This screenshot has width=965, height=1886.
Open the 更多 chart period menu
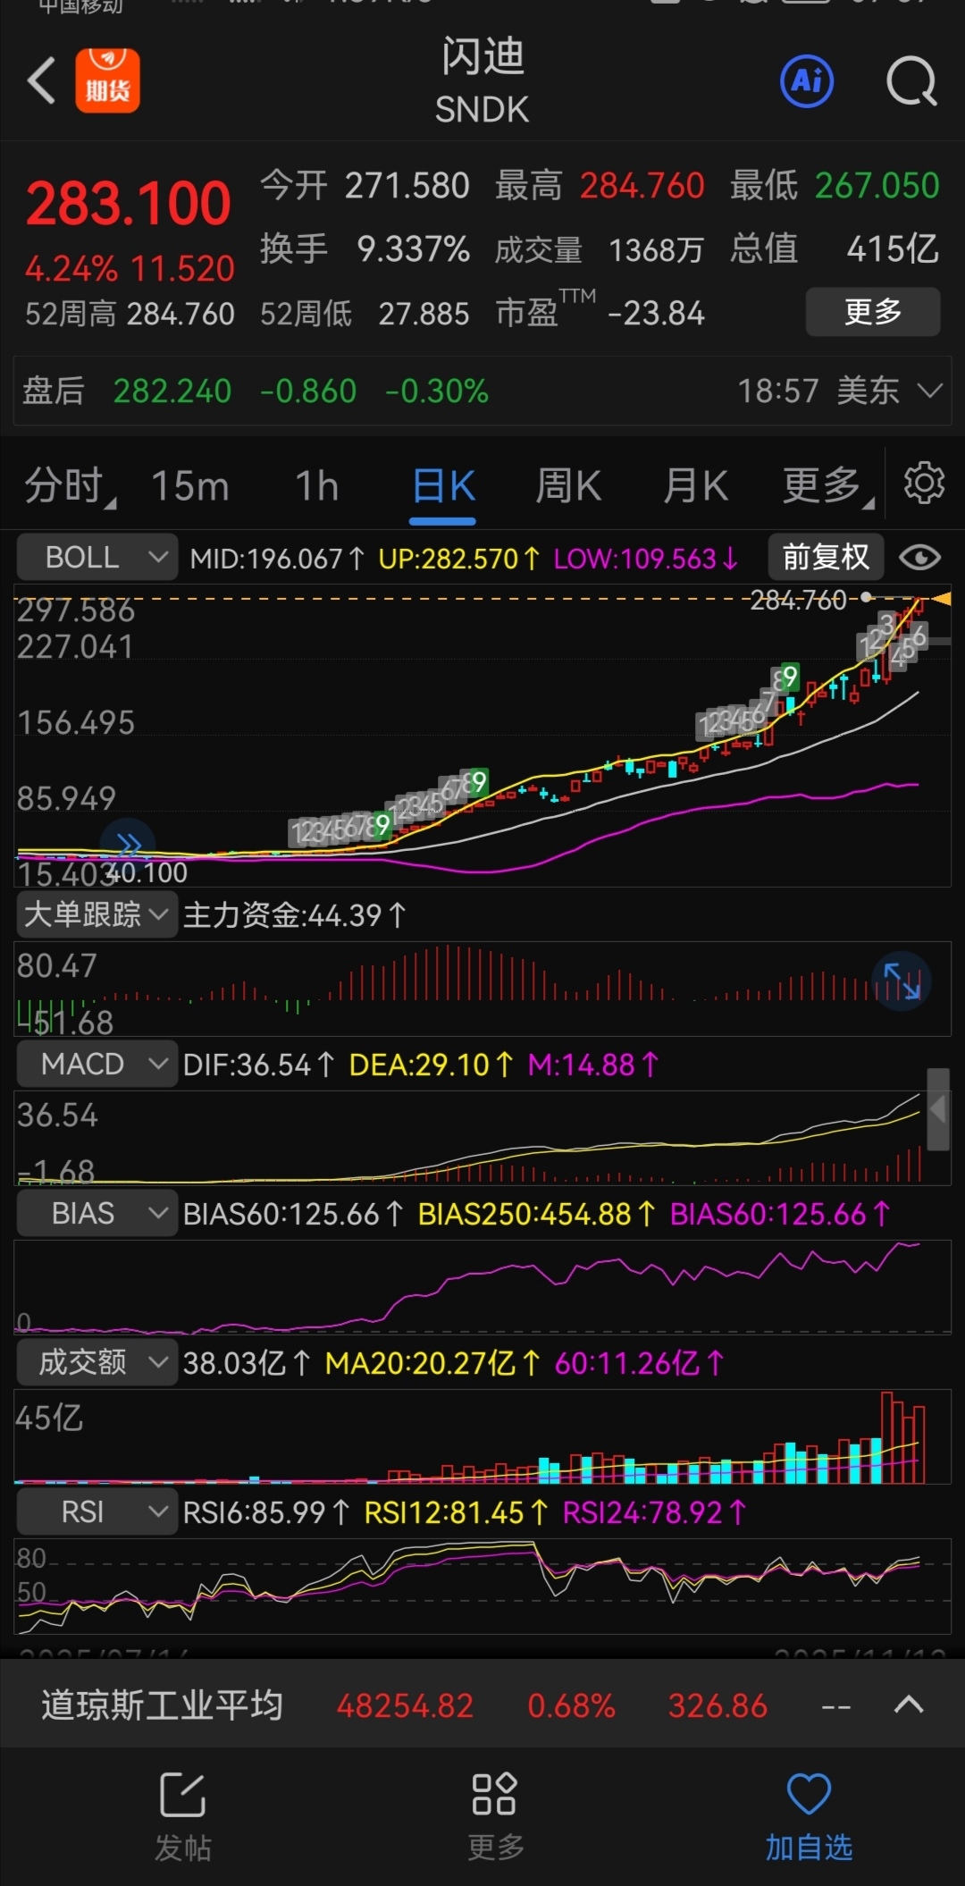coord(827,486)
